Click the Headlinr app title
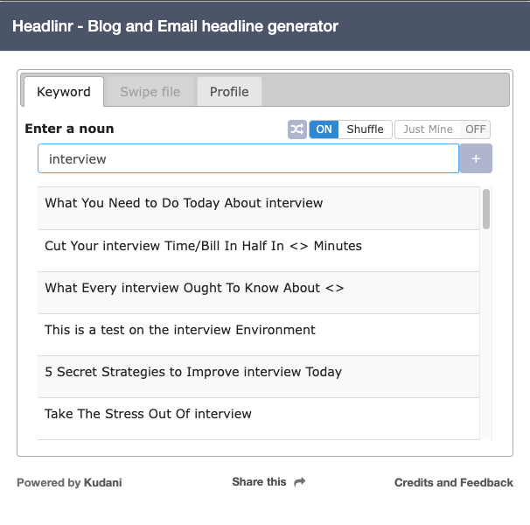 (175, 25)
